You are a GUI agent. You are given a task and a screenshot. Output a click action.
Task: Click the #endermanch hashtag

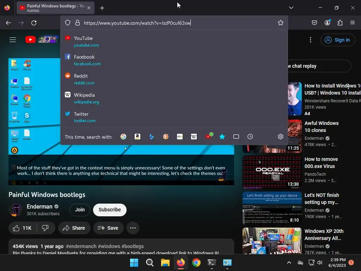click(x=81, y=246)
